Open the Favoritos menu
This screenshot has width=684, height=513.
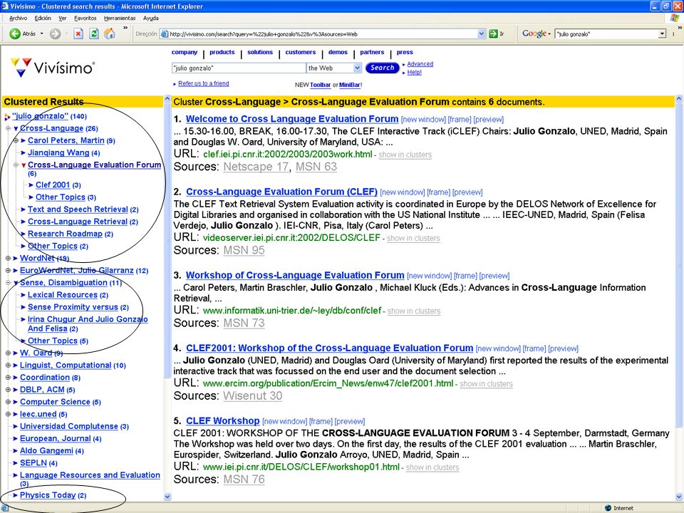tap(85, 19)
